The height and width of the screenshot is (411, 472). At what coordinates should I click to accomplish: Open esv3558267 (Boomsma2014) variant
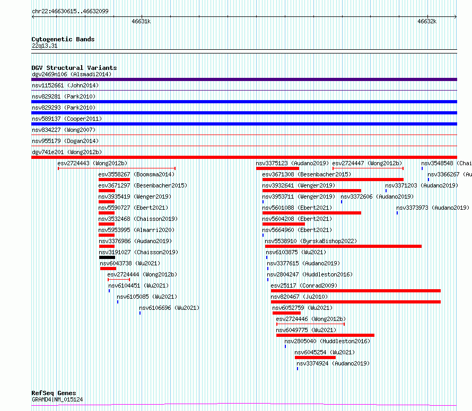tap(136, 174)
